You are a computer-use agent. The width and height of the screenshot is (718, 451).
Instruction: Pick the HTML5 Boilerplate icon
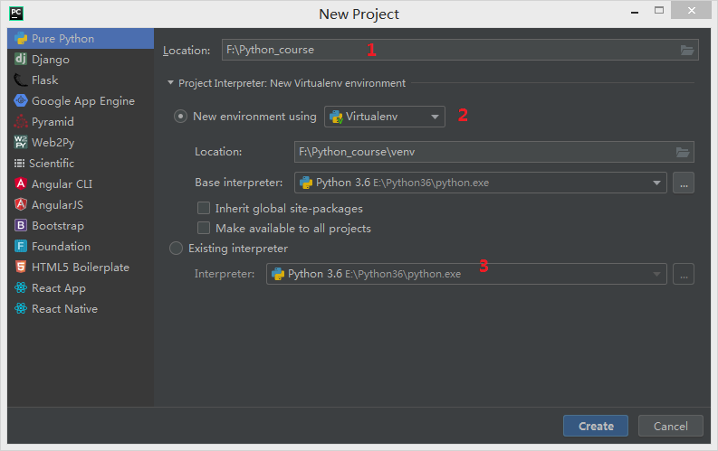click(x=21, y=267)
